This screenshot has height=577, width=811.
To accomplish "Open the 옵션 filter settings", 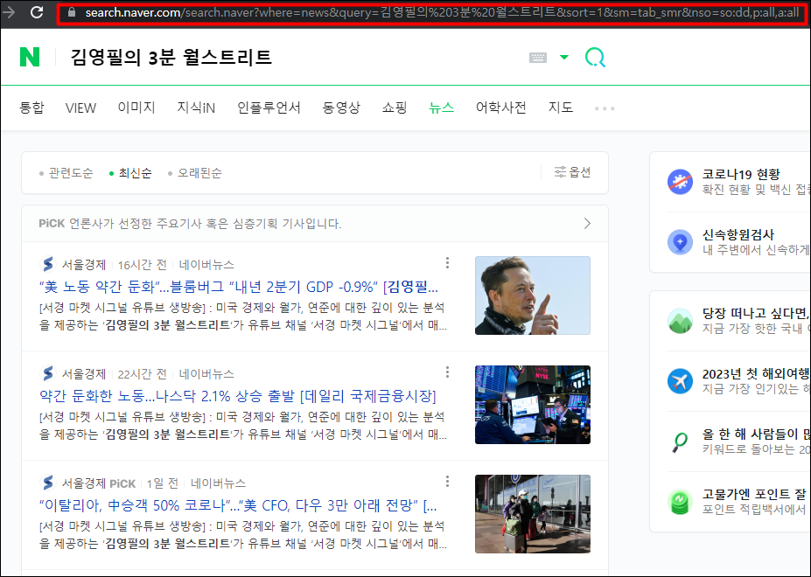I will coord(572,172).
